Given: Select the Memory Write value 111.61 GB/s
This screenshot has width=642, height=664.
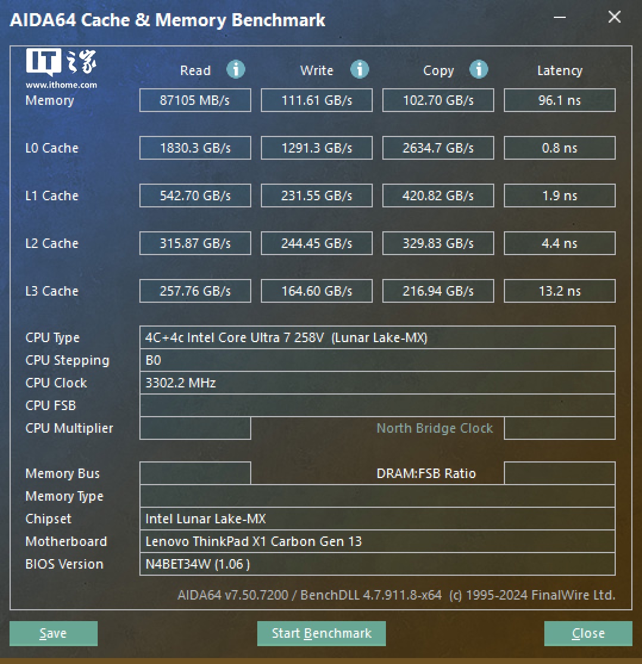Looking at the screenshot, I should [317, 100].
